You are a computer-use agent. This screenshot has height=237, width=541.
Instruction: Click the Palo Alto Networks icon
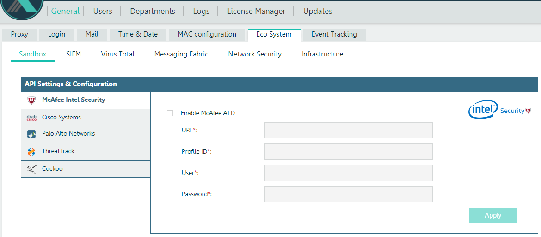coord(31,134)
